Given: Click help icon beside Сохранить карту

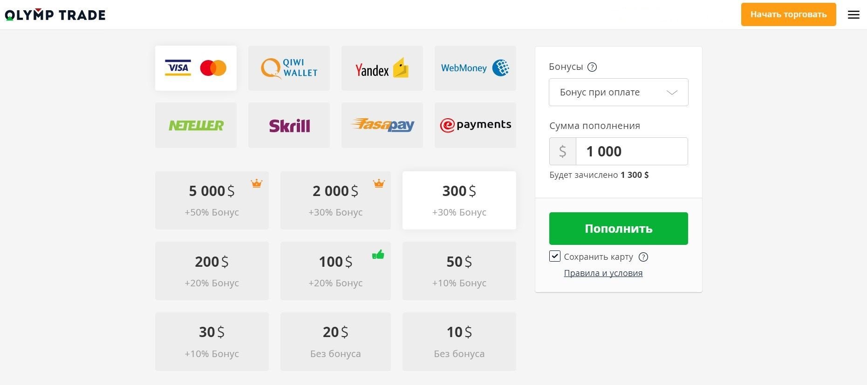Looking at the screenshot, I should [x=643, y=257].
